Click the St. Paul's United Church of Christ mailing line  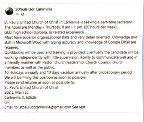(x=31, y=87)
